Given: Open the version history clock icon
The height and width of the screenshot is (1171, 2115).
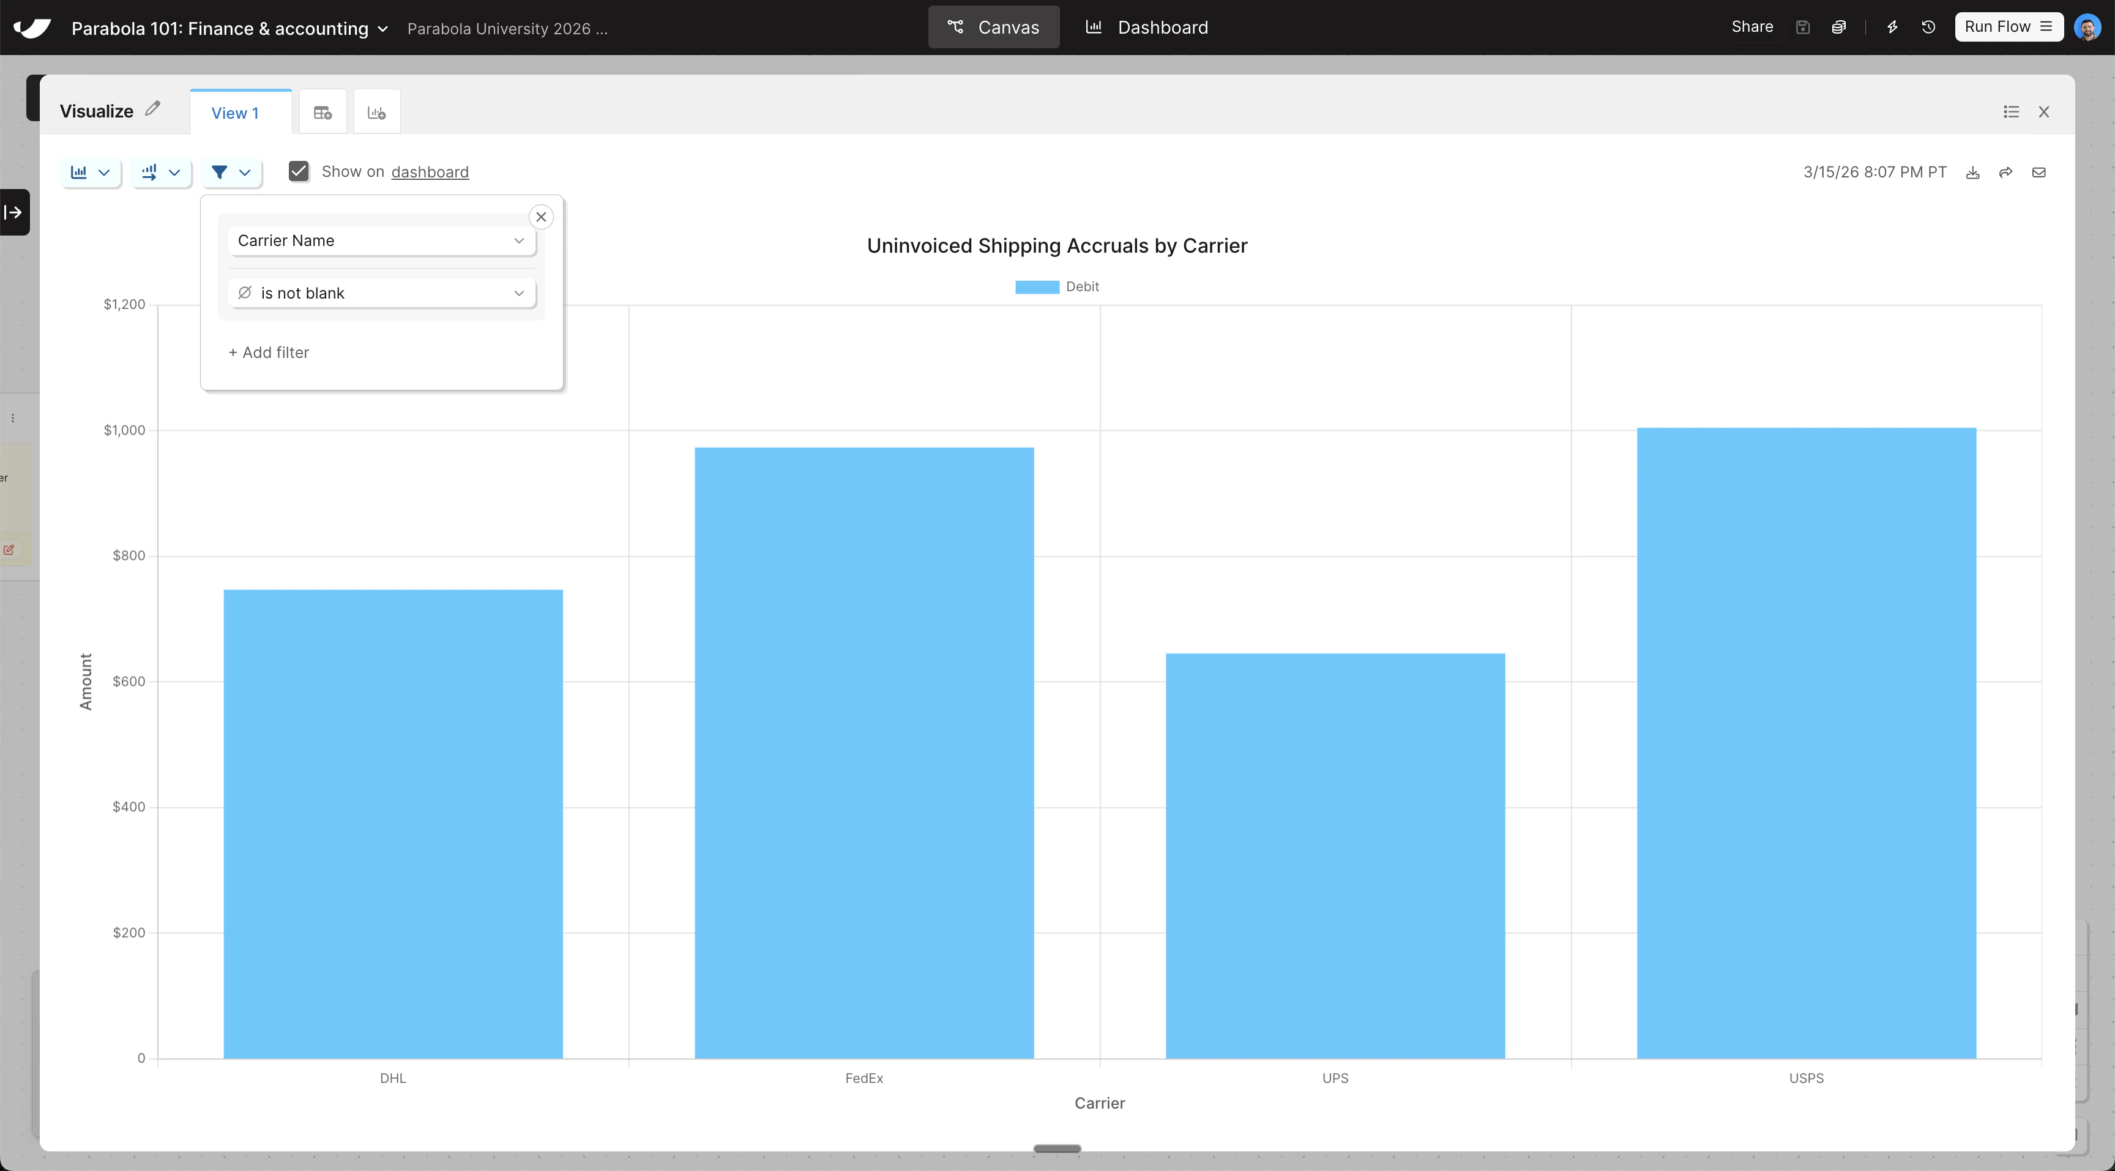Looking at the screenshot, I should [1928, 27].
